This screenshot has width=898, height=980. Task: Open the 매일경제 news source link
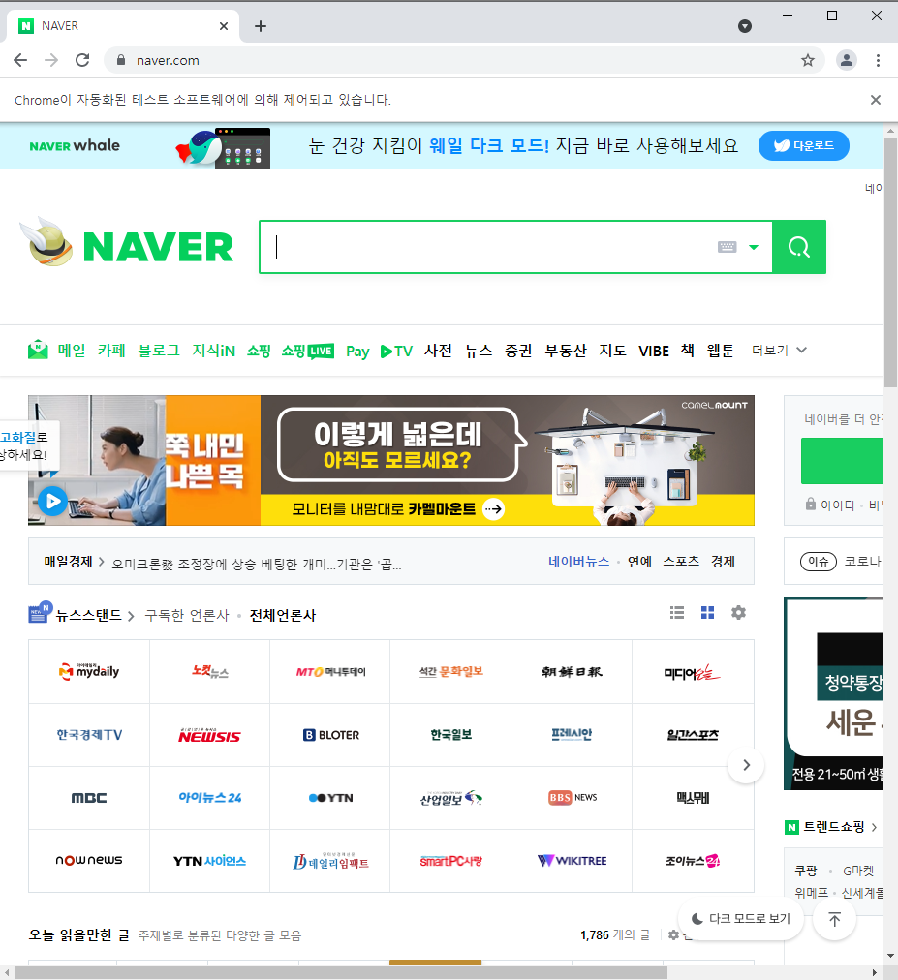tap(68, 562)
